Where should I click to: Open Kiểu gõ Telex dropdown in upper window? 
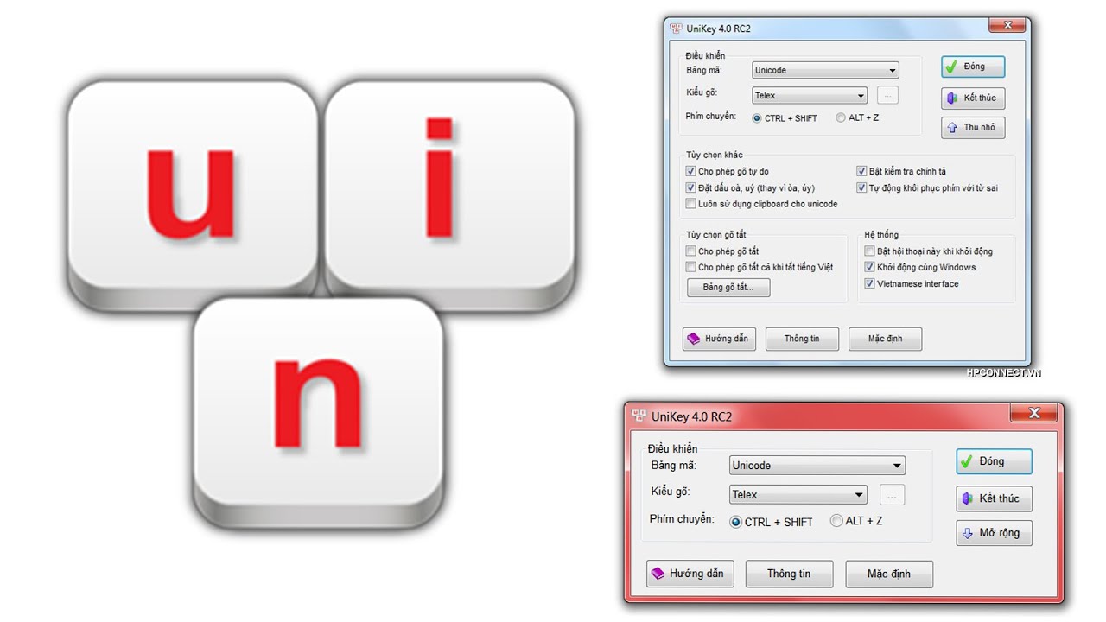point(810,96)
